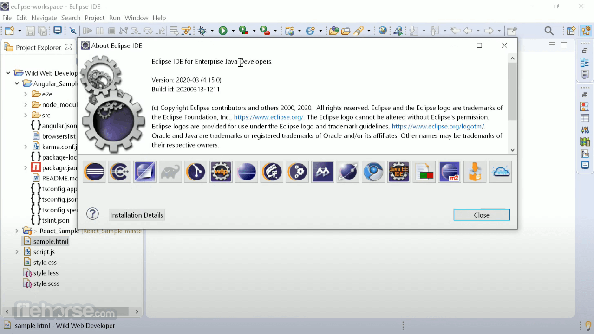Toggle Skip All Breakpoints icon
The width and height of the screenshot is (594, 334).
coord(73,31)
